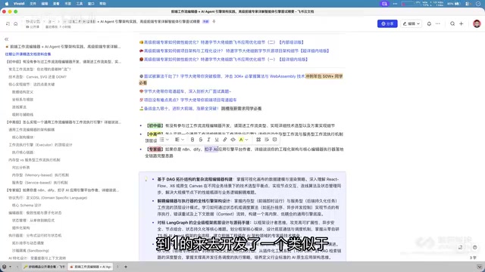This screenshot has width=485, height=272.
Task: Open the list type dropdown
Action: coord(164,140)
